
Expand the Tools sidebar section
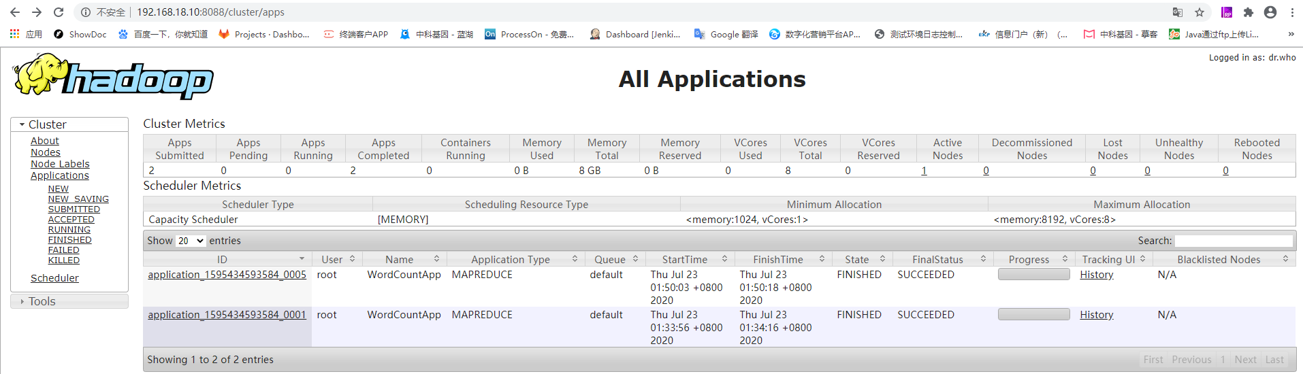69,301
